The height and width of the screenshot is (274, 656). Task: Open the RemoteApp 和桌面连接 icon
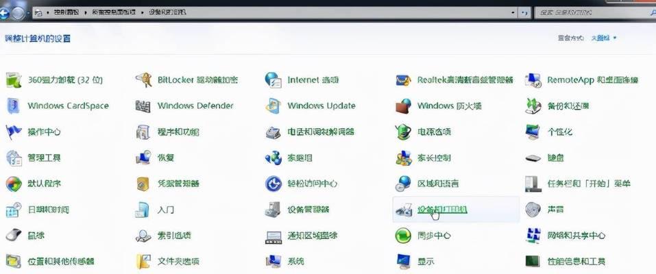(533, 79)
